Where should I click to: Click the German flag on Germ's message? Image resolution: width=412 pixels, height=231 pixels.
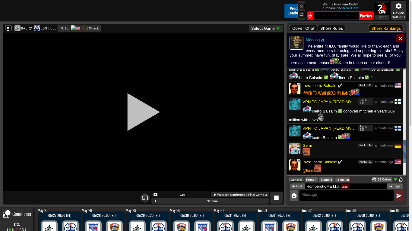coord(398,146)
